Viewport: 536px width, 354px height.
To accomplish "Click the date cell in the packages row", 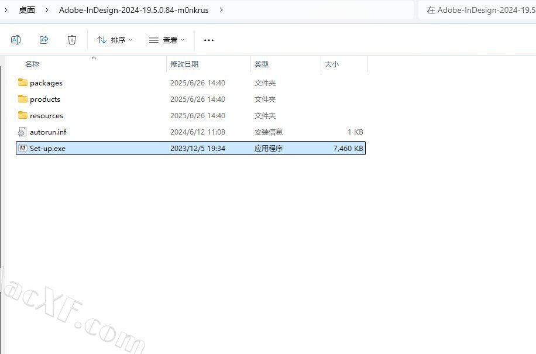I will (x=198, y=83).
